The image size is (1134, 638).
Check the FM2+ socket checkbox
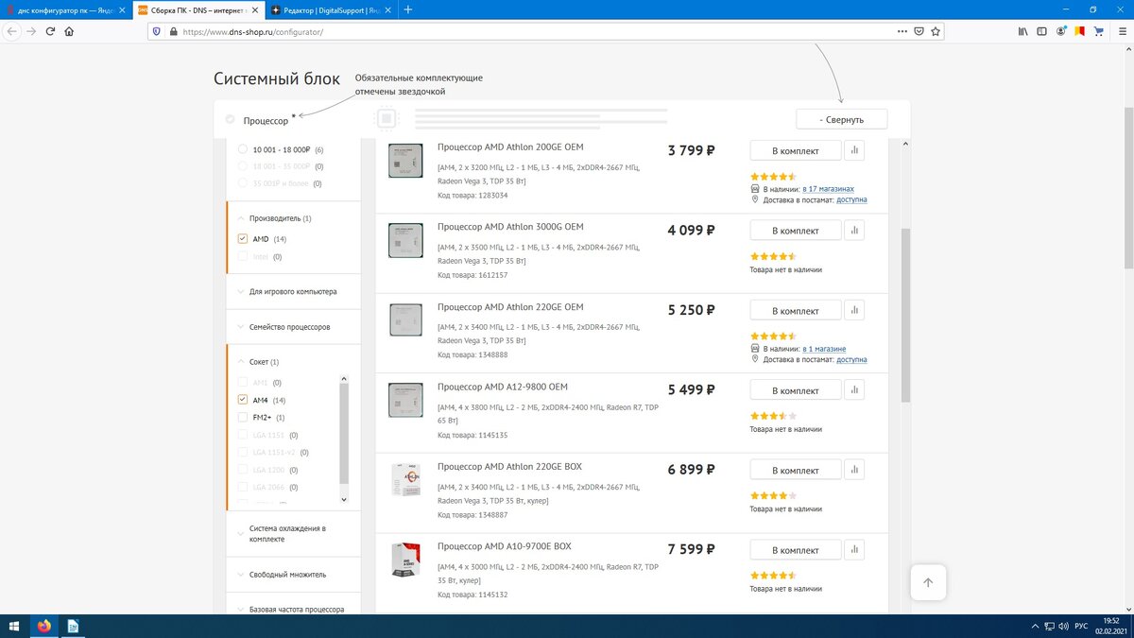(x=243, y=417)
